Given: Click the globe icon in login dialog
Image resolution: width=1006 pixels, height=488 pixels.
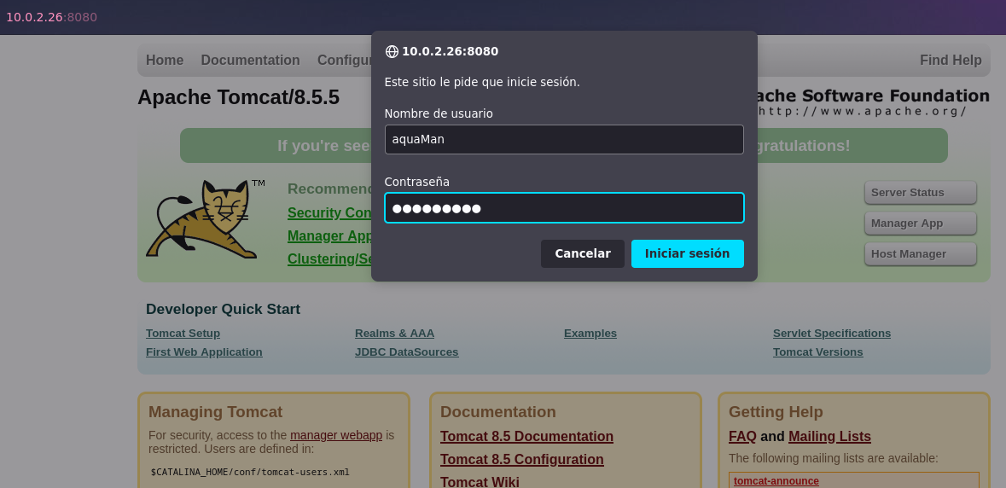Looking at the screenshot, I should [x=392, y=51].
